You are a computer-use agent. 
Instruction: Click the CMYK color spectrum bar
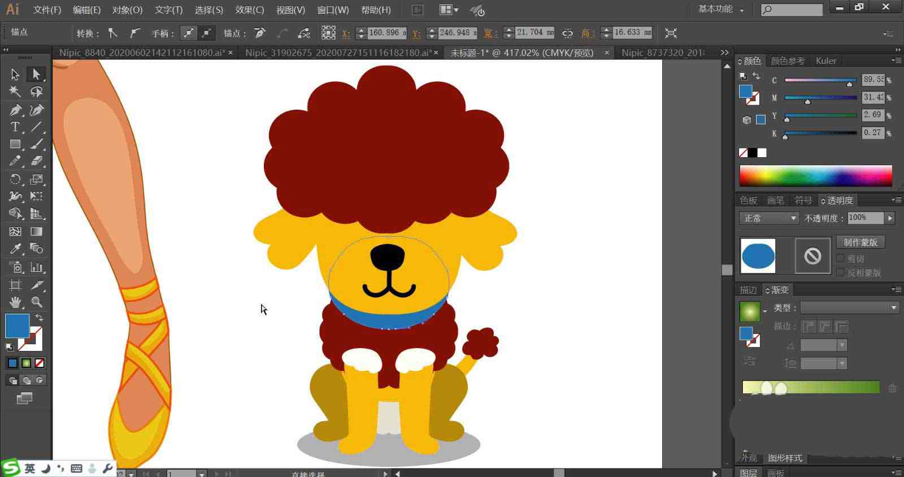pos(815,176)
